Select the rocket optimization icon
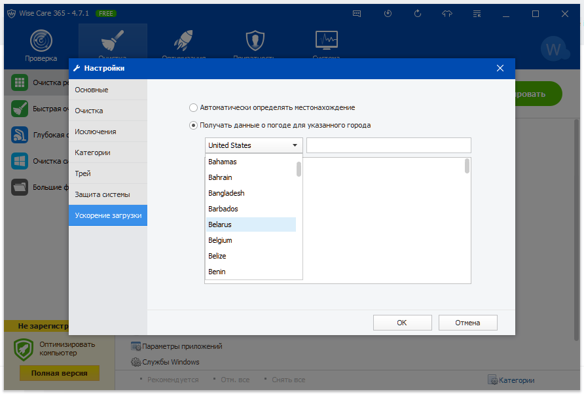Image resolution: width=584 pixels, height=394 pixels. tap(183, 41)
